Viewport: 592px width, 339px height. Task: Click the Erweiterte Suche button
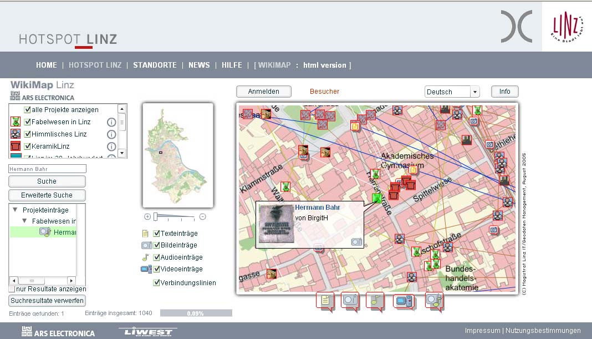47,195
